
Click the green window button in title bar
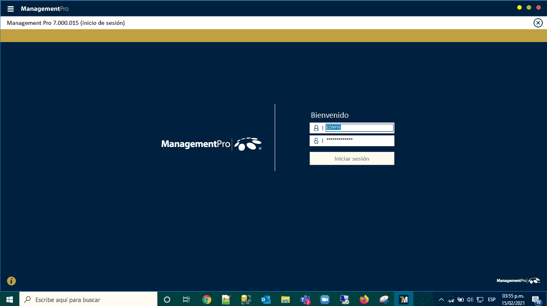[529, 8]
